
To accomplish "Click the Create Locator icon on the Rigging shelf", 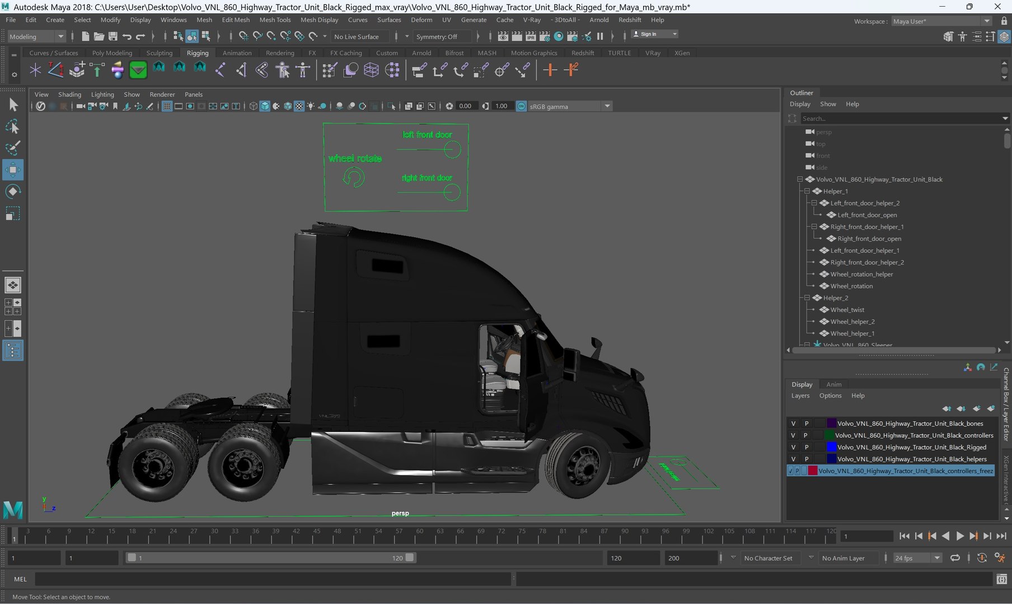I will coord(35,70).
